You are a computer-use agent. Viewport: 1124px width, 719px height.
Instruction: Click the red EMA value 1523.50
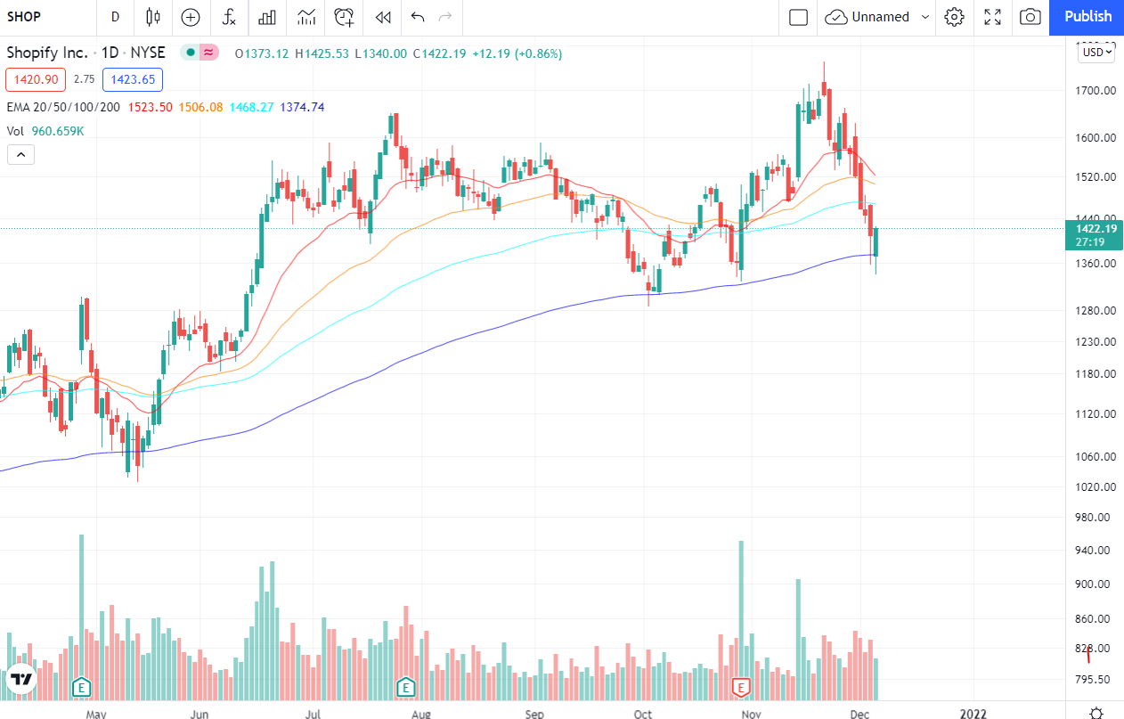(151, 107)
